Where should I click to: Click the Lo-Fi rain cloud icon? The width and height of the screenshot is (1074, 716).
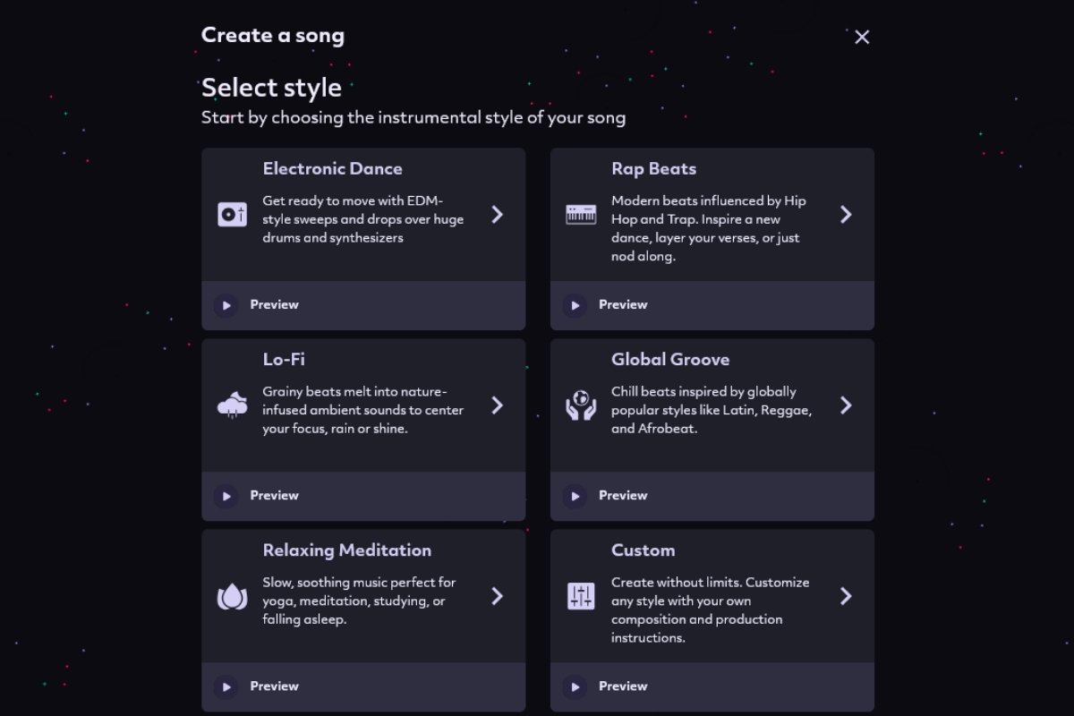[233, 405]
